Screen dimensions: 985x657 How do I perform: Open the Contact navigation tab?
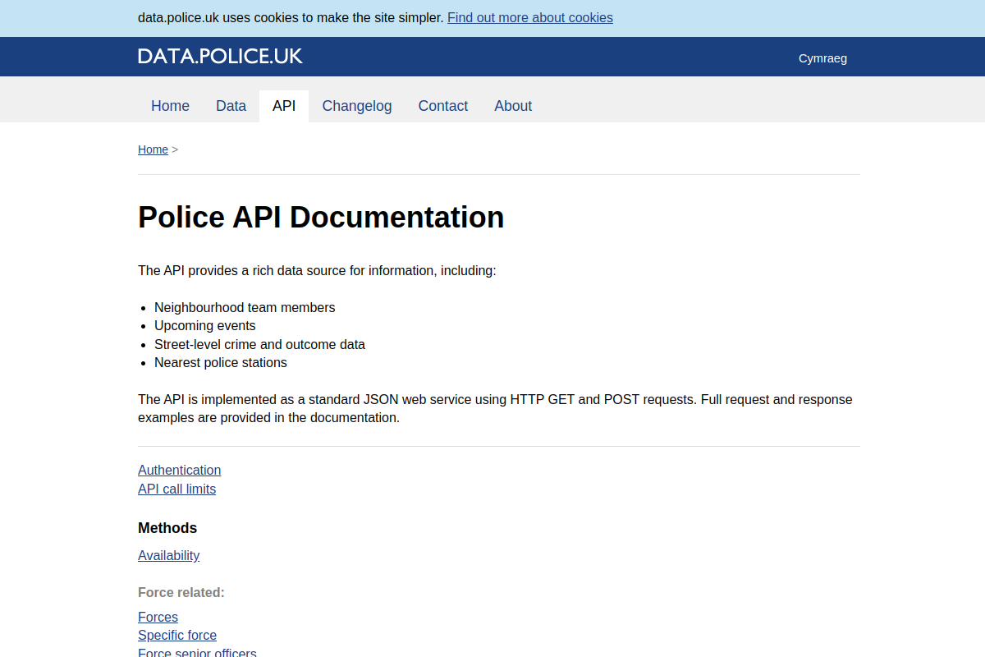(443, 106)
